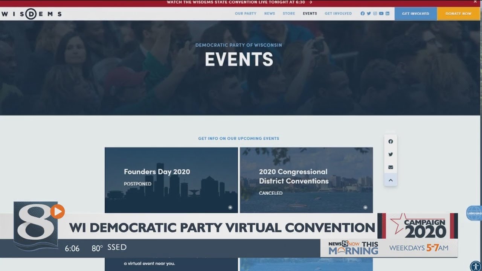Open arrow on Congressional District Conventions card

pos(365,207)
